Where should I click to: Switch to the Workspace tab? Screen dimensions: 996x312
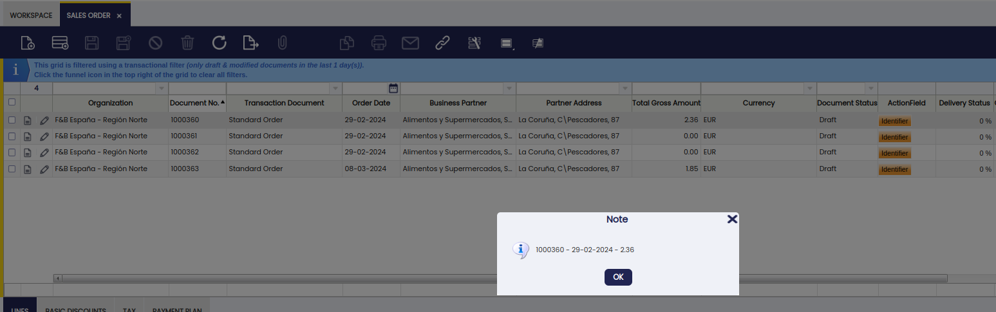(31, 15)
